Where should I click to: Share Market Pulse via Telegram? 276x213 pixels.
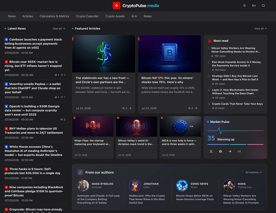tap(230, 151)
